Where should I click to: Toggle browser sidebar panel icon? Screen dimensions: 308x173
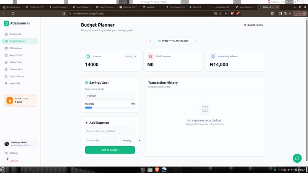pos(280,13)
